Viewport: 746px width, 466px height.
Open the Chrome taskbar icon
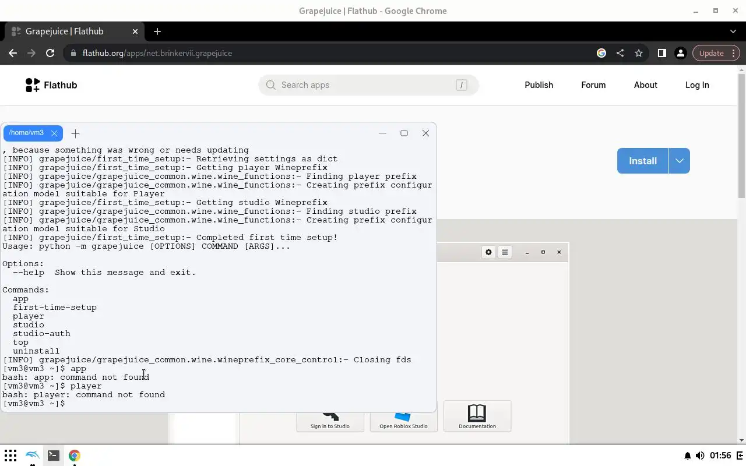point(74,456)
